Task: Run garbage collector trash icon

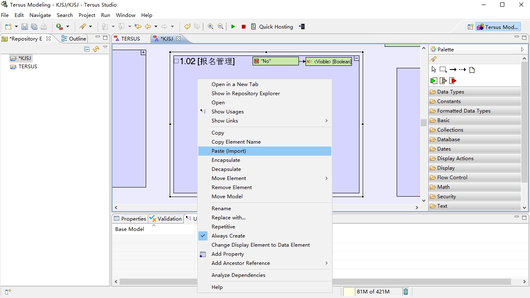Action: tap(406, 291)
